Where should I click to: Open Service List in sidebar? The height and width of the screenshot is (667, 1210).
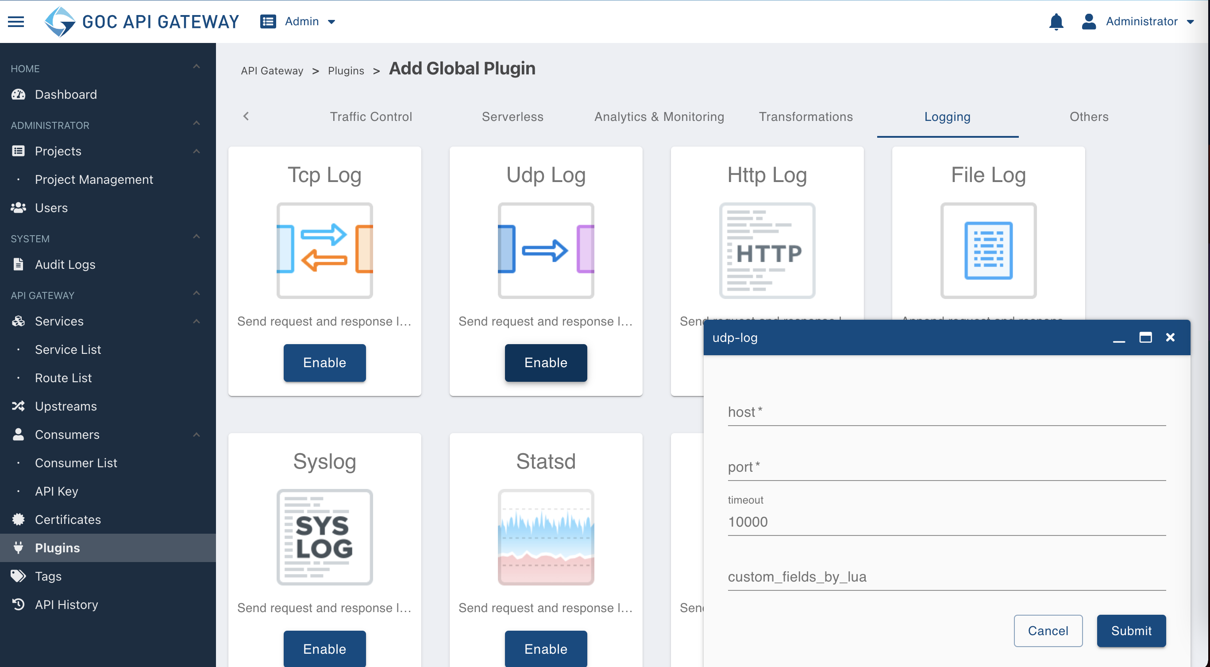(x=68, y=350)
